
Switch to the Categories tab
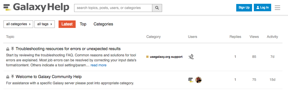pyautogui.click(x=103, y=24)
